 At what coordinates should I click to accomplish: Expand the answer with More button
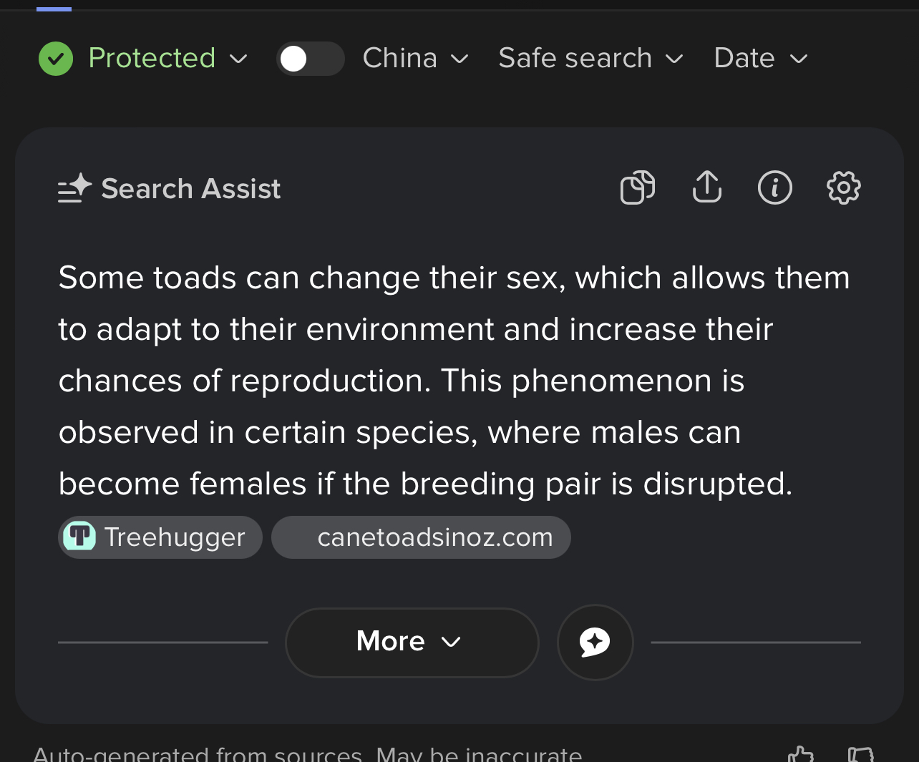(x=412, y=642)
